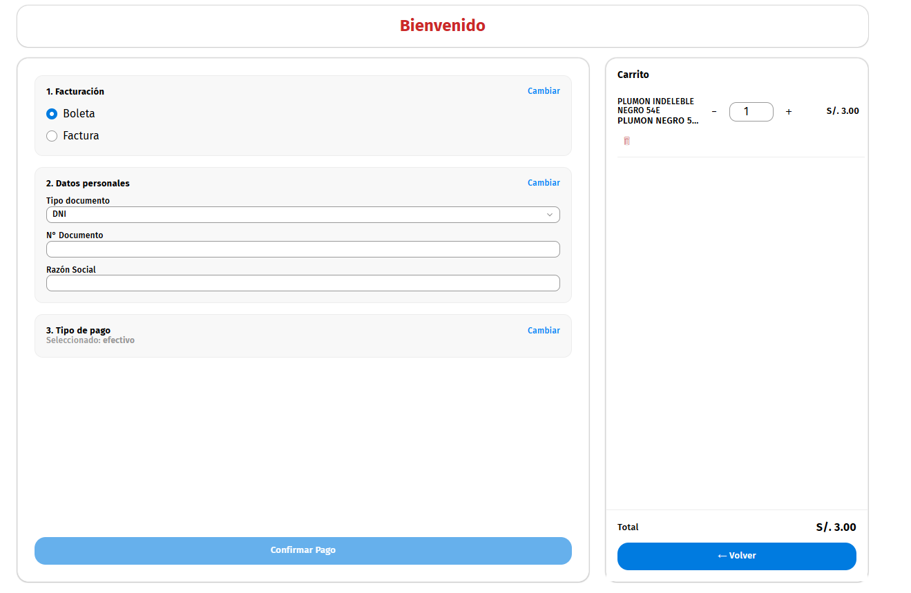Click the cart quantity input box
The height and width of the screenshot is (593, 911).
tap(751, 112)
